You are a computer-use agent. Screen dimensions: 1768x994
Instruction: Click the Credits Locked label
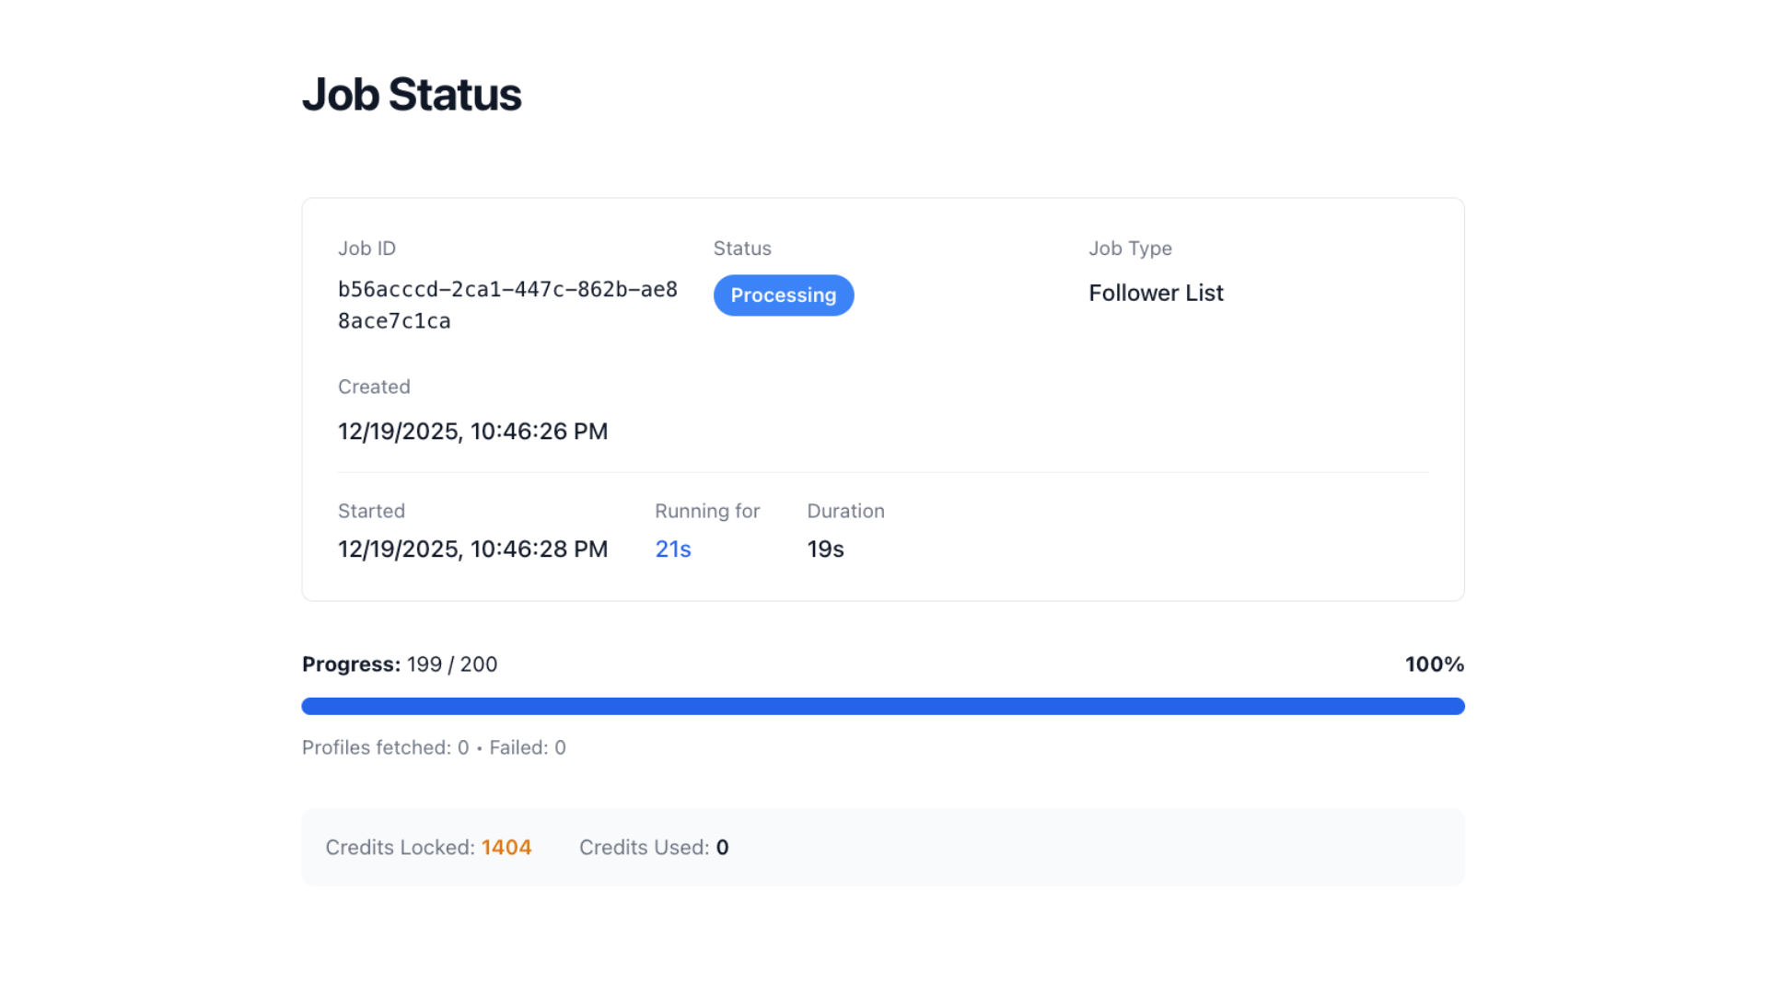[x=400, y=848]
